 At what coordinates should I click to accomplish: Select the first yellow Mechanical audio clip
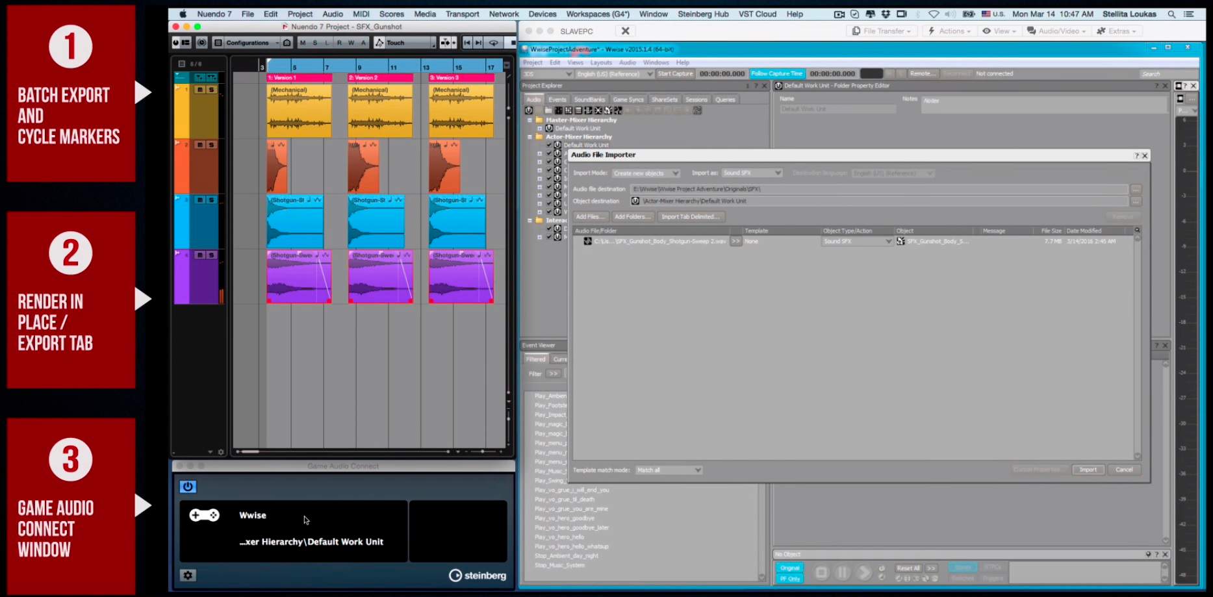click(300, 111)
